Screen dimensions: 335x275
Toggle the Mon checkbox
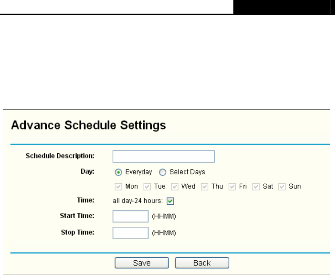point(119,187)
